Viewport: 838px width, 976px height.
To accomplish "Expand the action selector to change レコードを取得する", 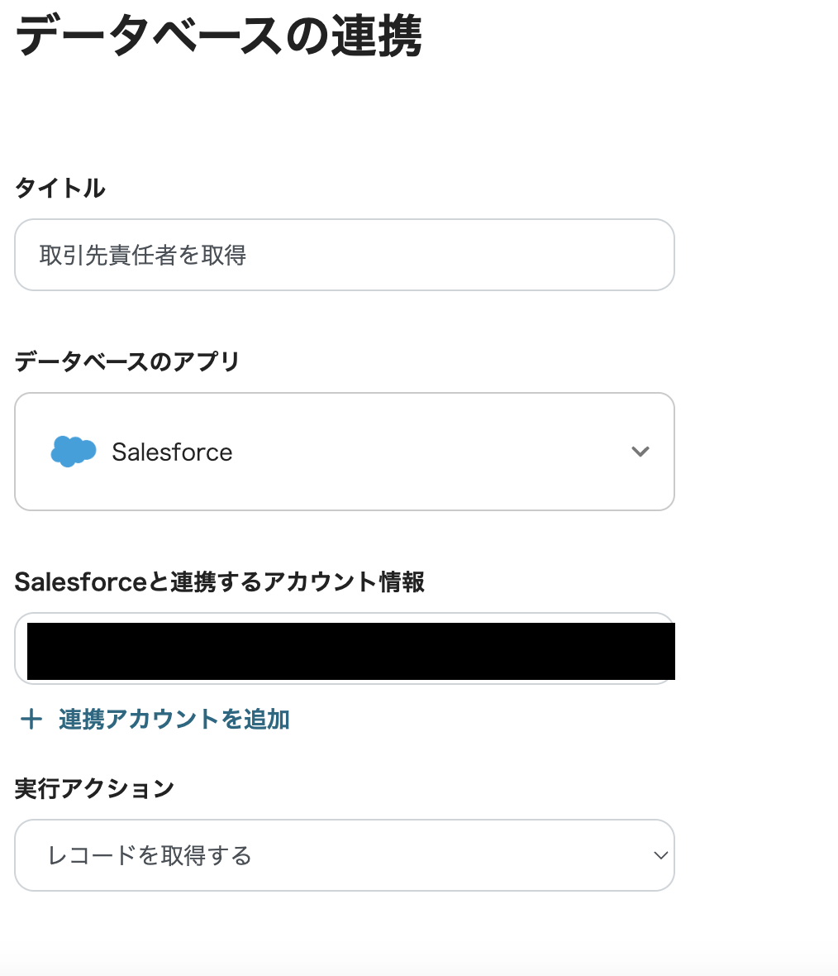I will pyautogui.click(x=345, y=855).
